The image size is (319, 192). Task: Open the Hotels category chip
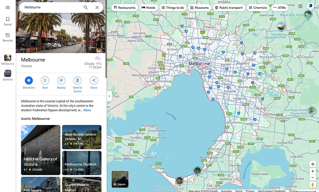point(148,7)
